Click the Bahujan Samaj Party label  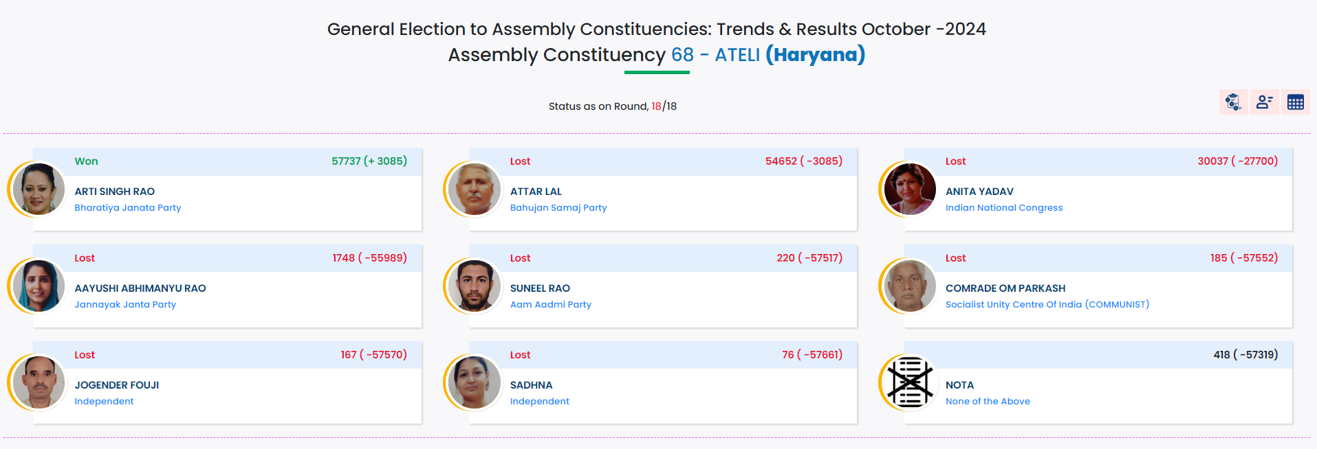pos(558,208)
